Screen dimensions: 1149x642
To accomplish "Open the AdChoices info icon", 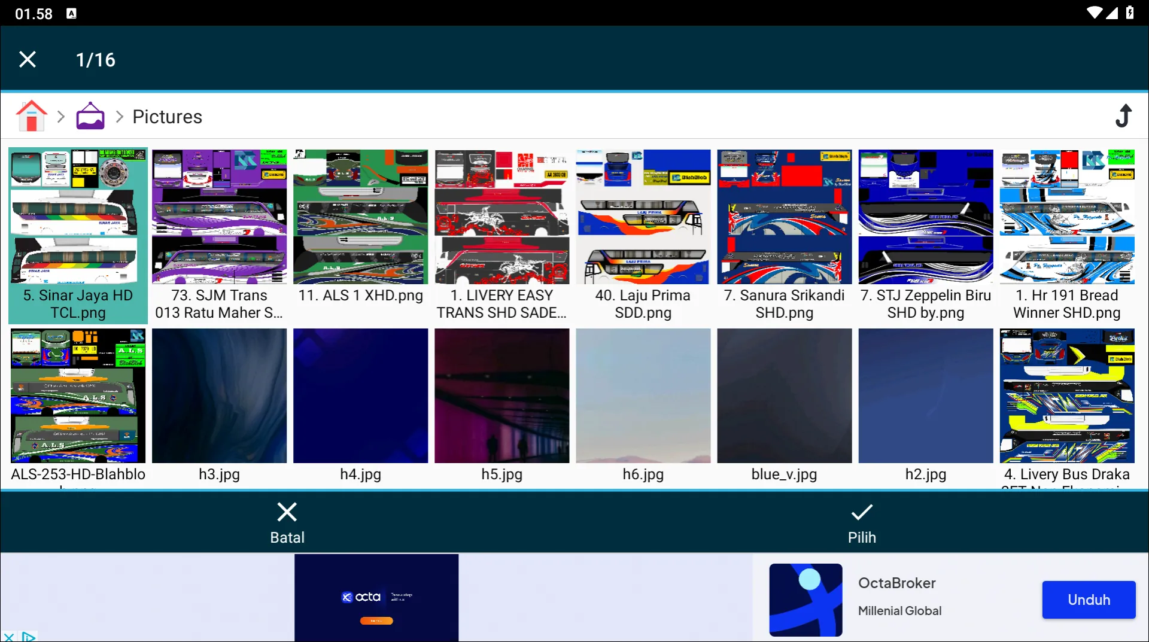I will tap(28, 637).
